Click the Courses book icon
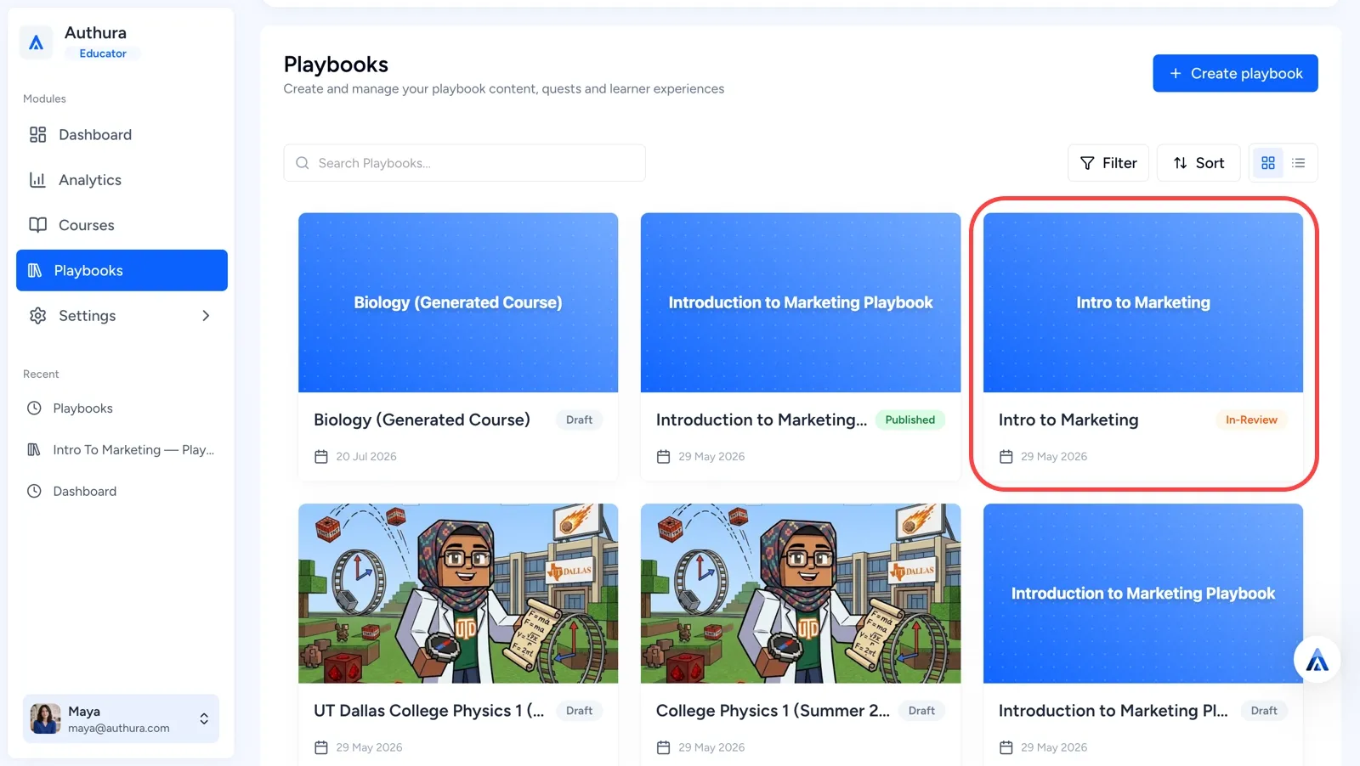Image resolution: width=1360 pixels, height=766 pixels. click(x=37, y=225)
